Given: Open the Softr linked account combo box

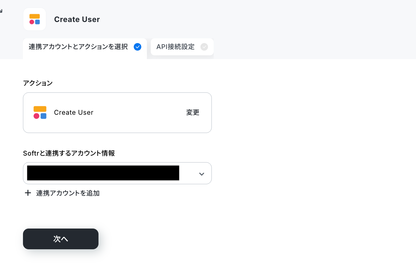Looking at the screenshot, I should (117, 173).
